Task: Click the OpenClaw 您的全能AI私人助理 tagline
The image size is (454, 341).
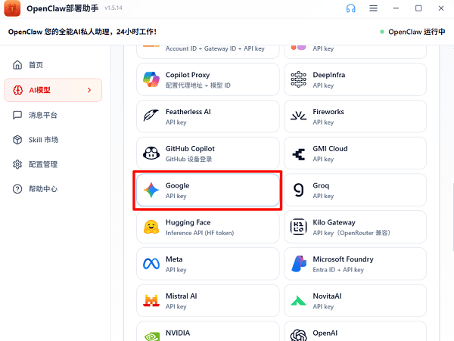Action: click(x=82, y=32)
